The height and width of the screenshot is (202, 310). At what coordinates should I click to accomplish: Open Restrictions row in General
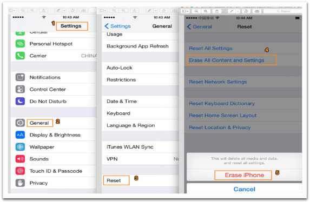[x=140, y=80]
